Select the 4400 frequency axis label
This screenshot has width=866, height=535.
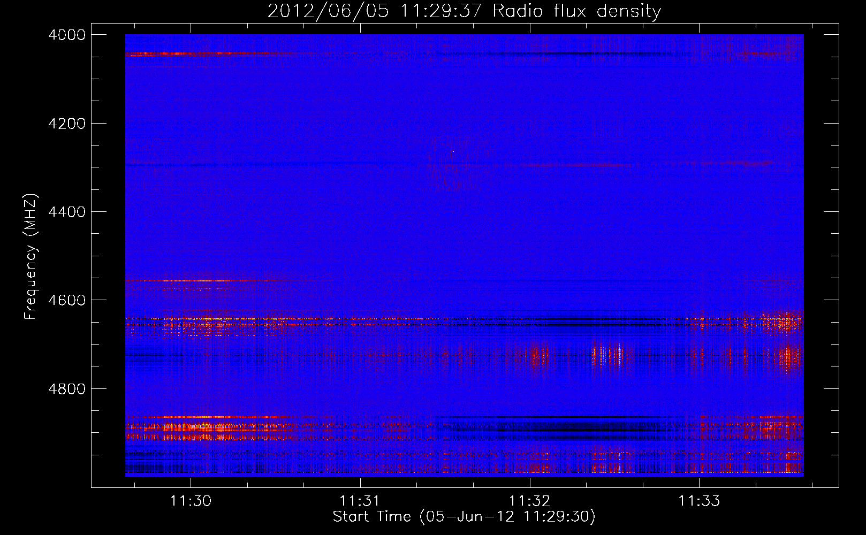[x=67, y=212]
